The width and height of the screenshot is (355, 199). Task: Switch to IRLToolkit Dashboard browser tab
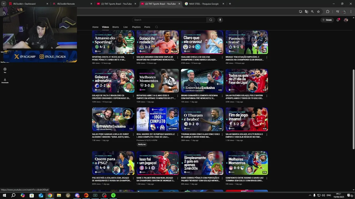[x=28, y=4]
